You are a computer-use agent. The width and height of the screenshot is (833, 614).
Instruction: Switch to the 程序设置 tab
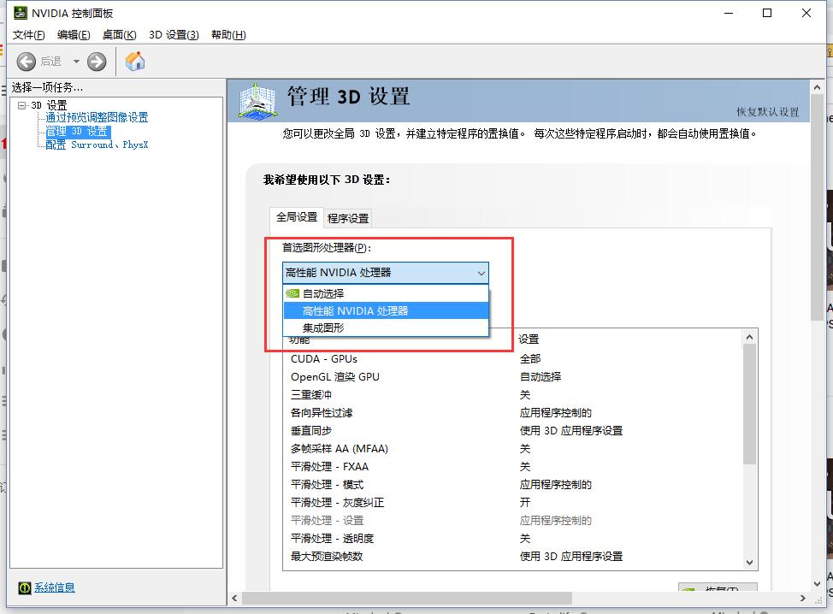point(348,218)
